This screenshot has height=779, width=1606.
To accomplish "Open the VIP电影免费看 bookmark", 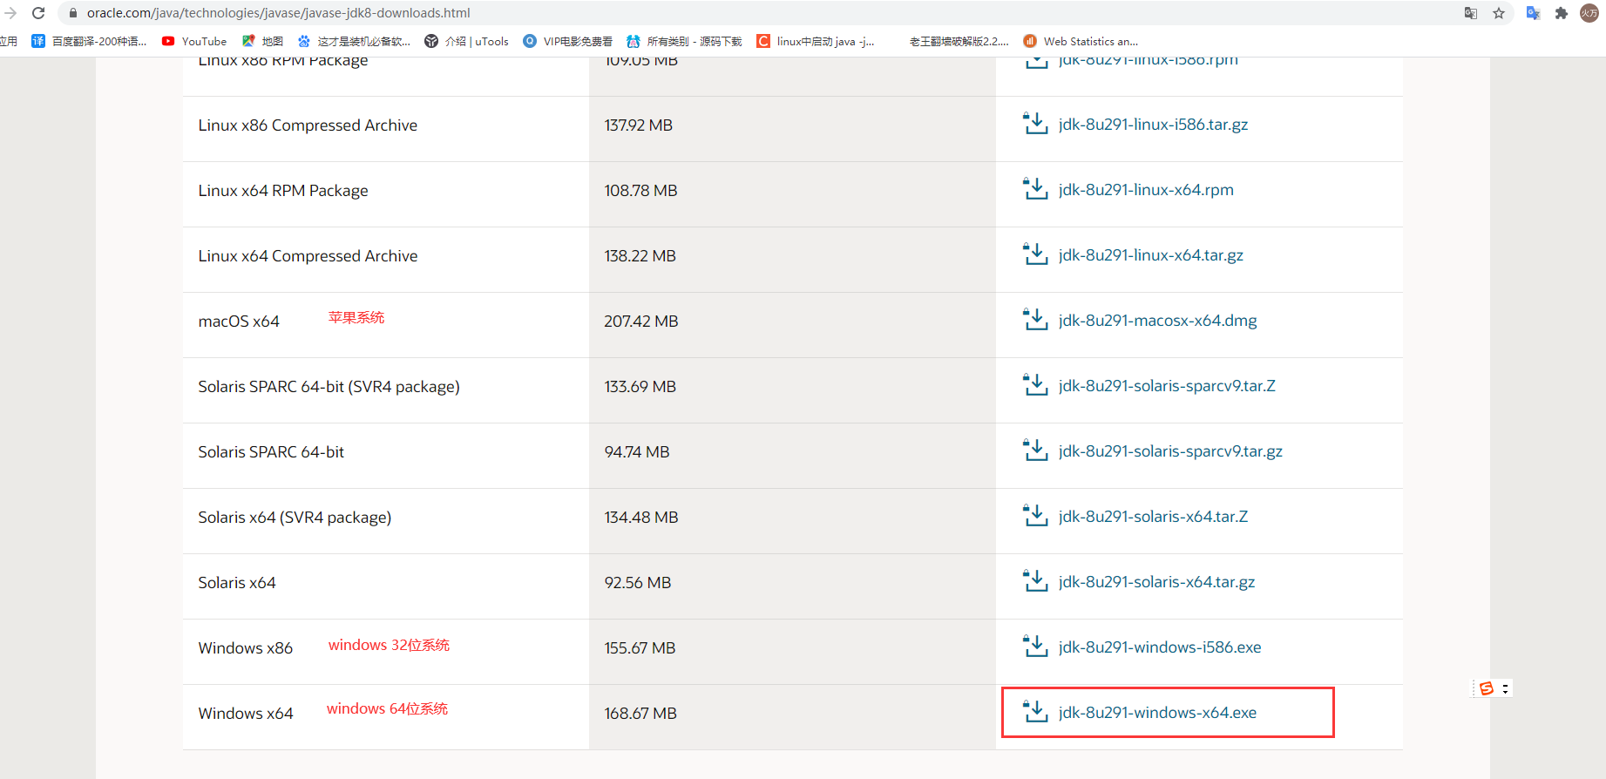I will click(568, 41).
